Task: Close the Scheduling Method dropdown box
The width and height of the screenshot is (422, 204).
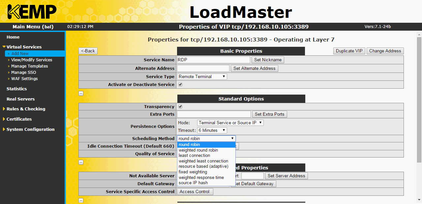Action: [206, 139]
